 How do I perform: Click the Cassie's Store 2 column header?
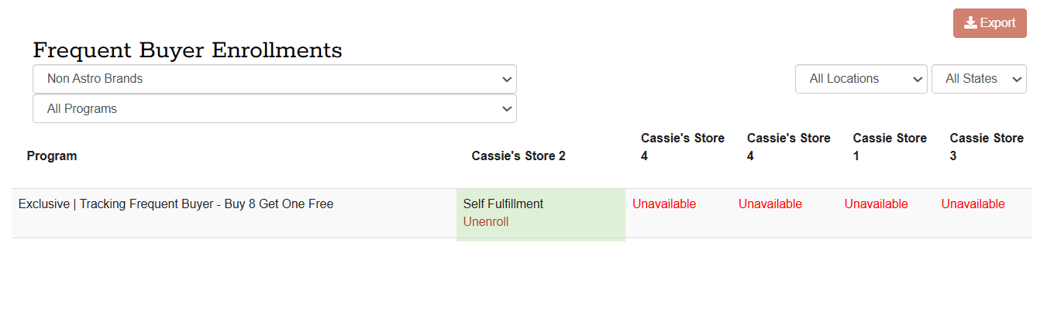tap(518, 156)
